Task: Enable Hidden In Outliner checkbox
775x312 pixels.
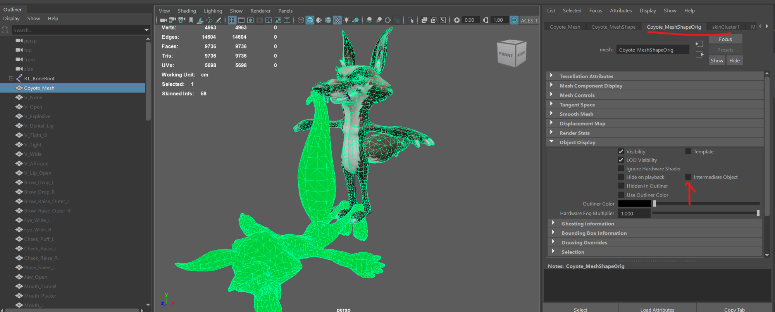Action: point(621,186)
